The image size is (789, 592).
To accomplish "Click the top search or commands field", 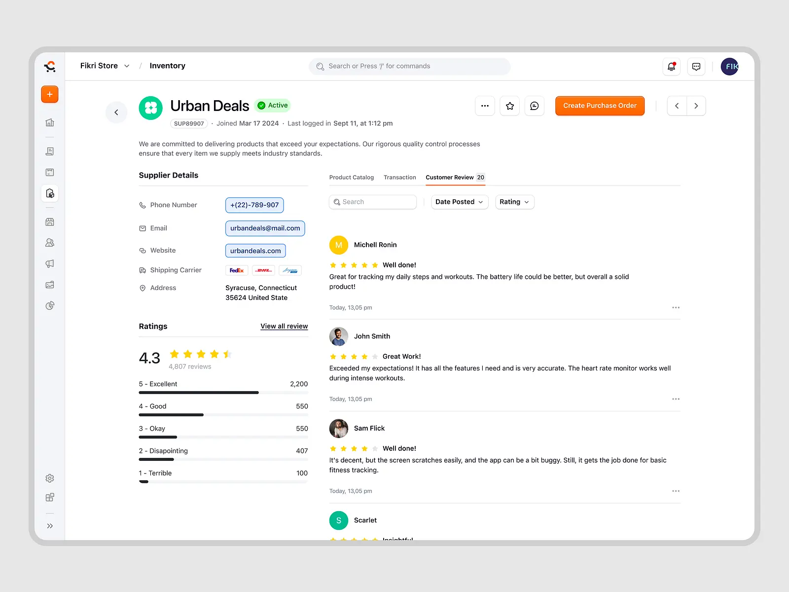I will pos(409,67).
